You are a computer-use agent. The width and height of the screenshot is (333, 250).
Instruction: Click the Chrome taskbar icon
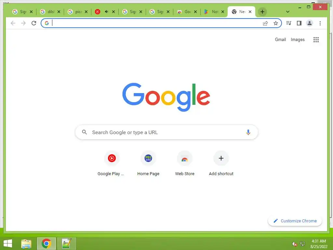(x=46, y=243)
